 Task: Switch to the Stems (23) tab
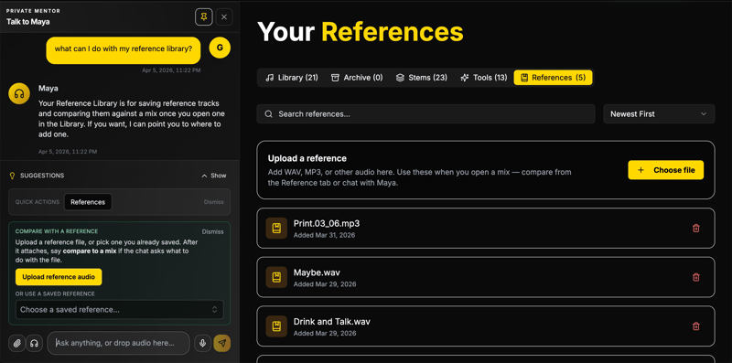click(422, 78)
